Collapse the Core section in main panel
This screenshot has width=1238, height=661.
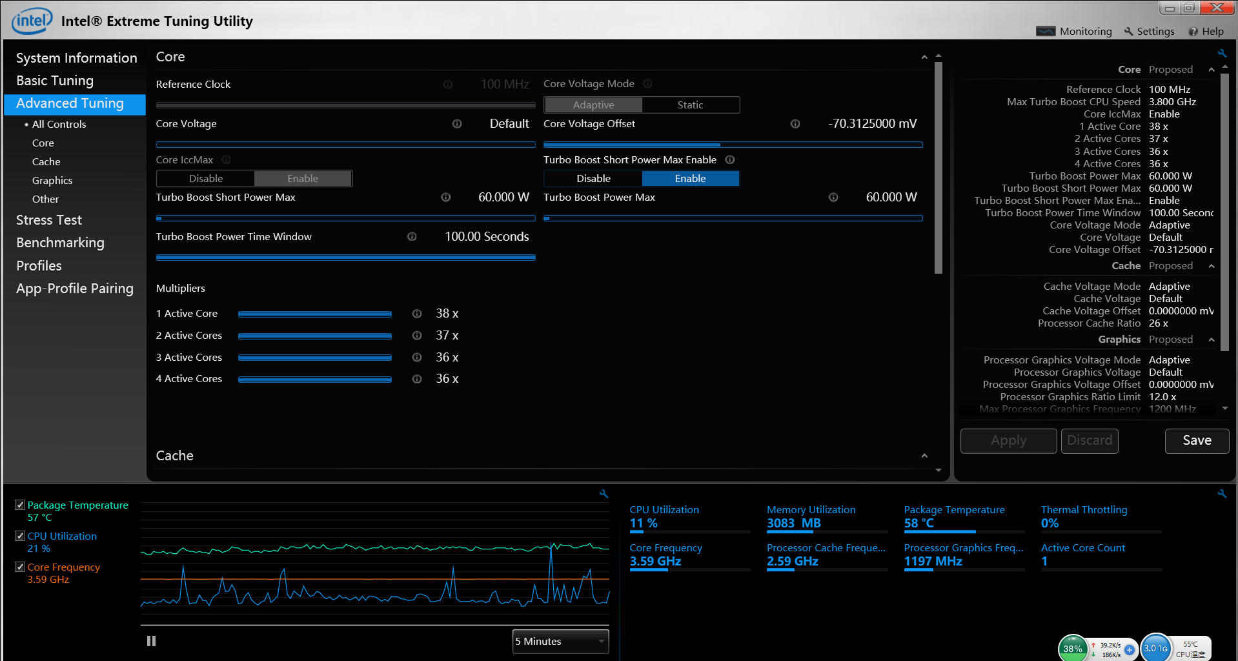click(x=924, y=57)
